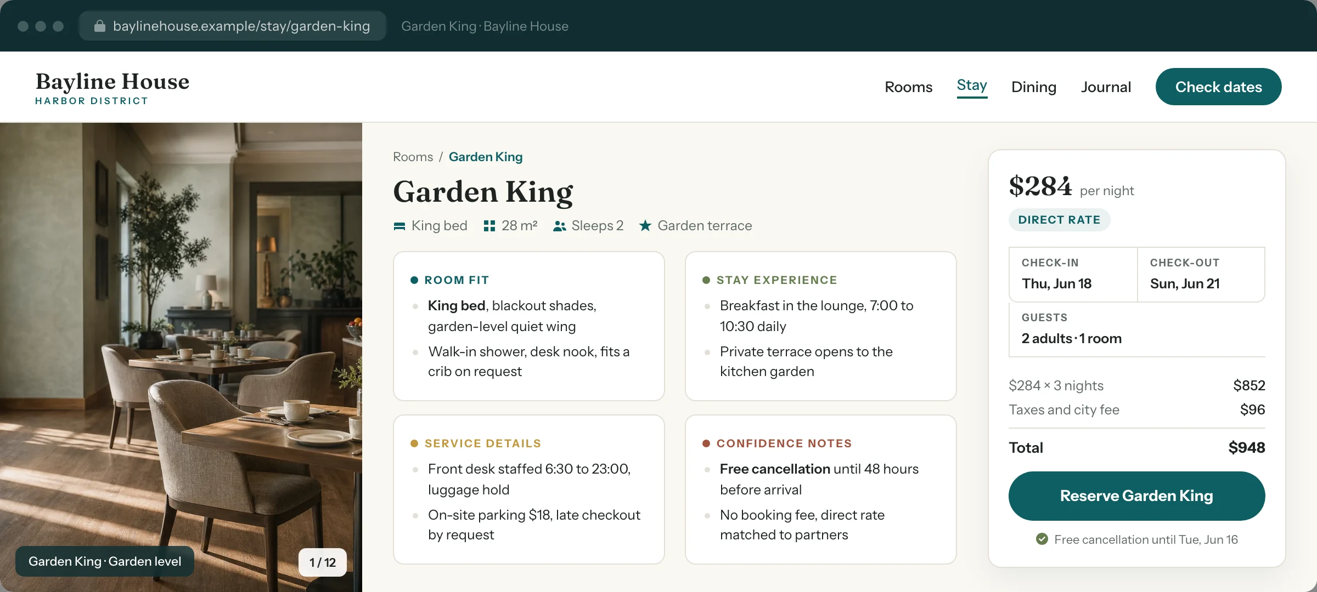Image resolution: width=1317 pixels, height=592 pixels.
Task: Click the King bed icon
Action: click(399, 226)
